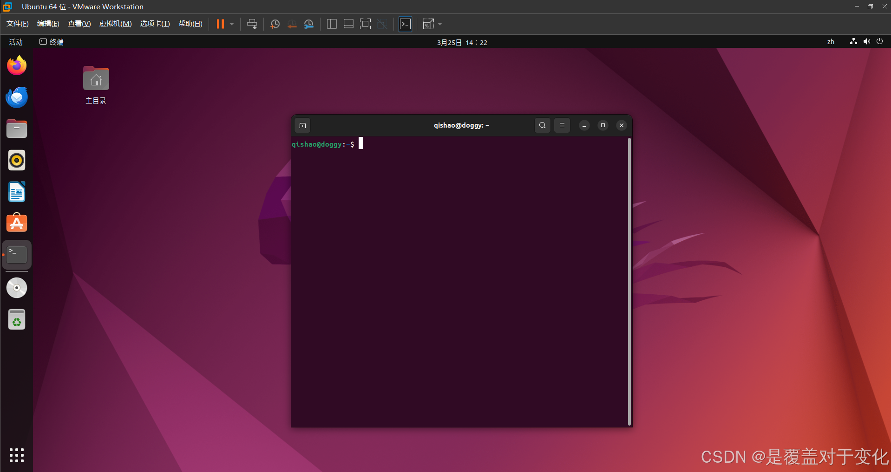Open the terminal hamburger menu

click(562, 125)
